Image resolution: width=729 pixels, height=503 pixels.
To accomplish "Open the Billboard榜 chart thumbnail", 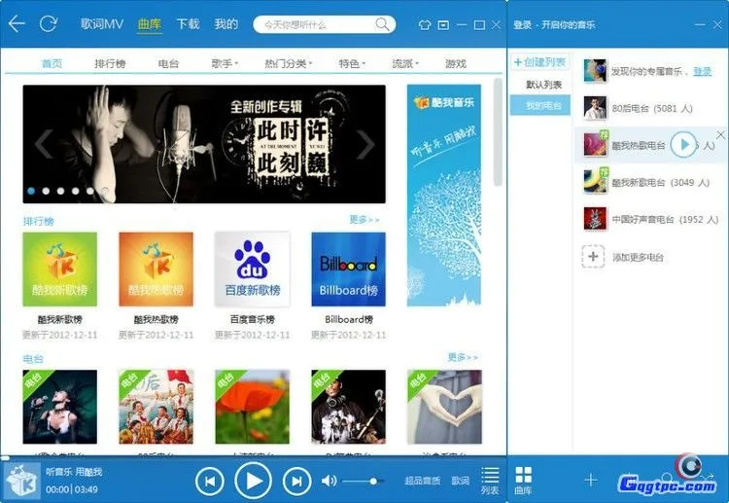I will pyautogui.click(x=348, y=269).
